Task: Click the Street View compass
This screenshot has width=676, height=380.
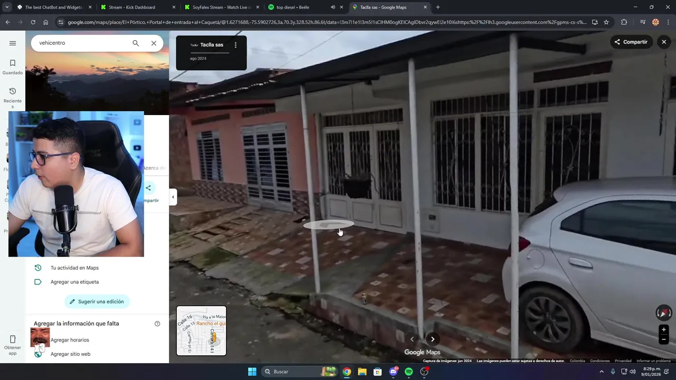Action: 664,313
